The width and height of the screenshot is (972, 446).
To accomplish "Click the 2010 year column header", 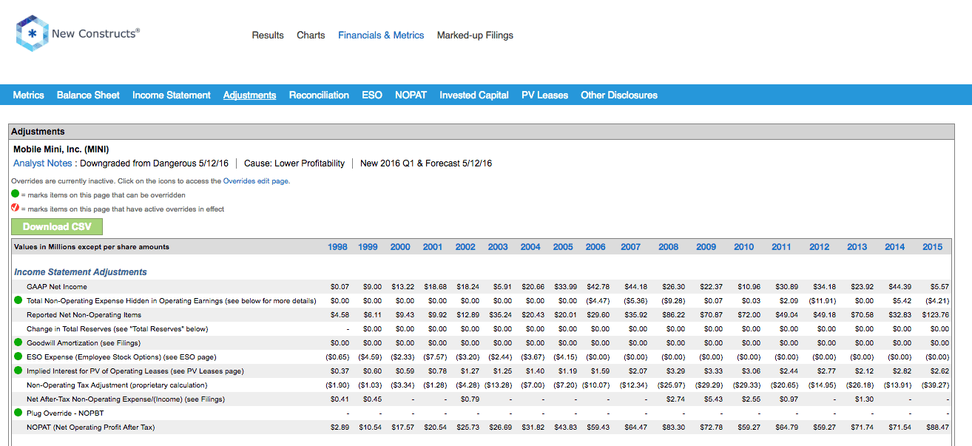I will click(744, 247).
